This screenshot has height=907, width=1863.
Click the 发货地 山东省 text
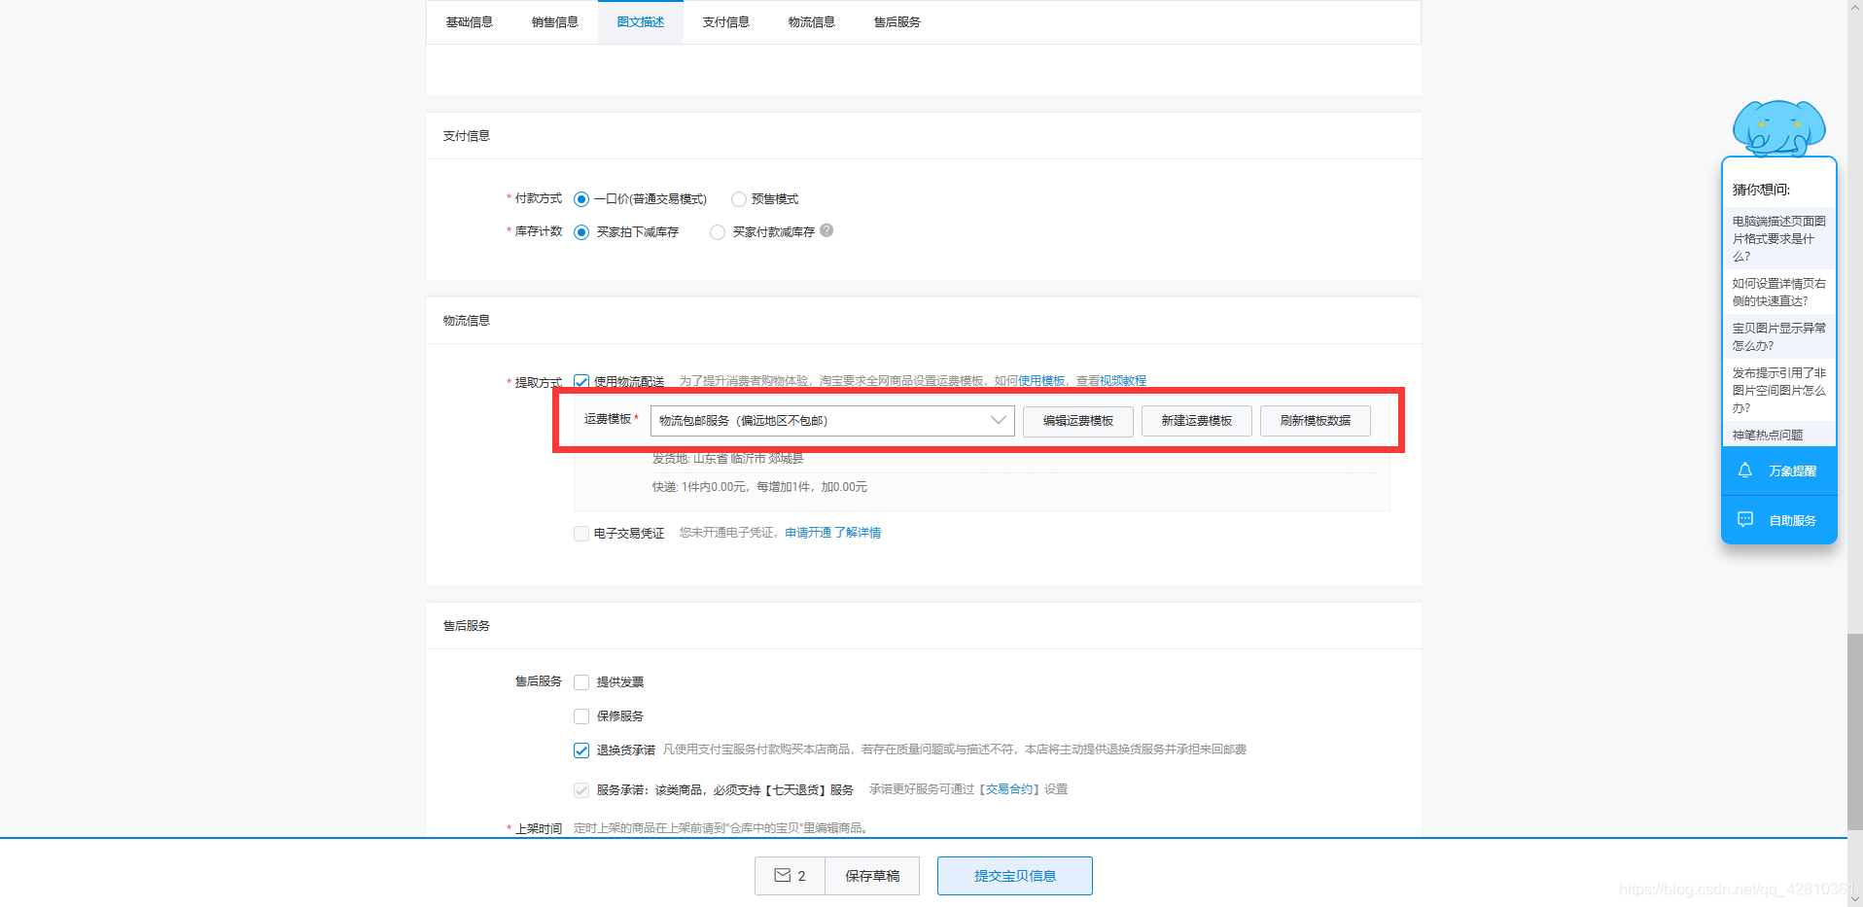point(727,459)
